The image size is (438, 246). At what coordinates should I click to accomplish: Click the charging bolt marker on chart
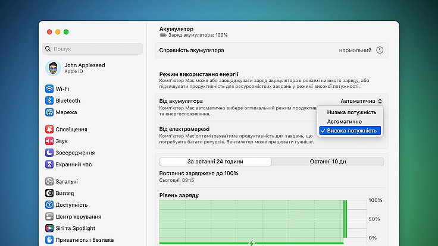tap(251, 242)
